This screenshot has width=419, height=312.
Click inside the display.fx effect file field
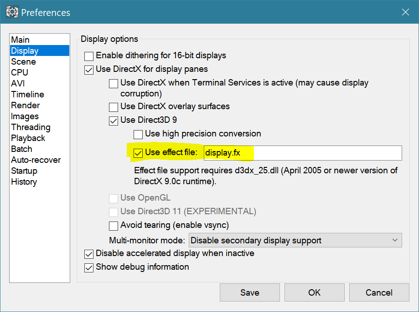click(302, 153)
